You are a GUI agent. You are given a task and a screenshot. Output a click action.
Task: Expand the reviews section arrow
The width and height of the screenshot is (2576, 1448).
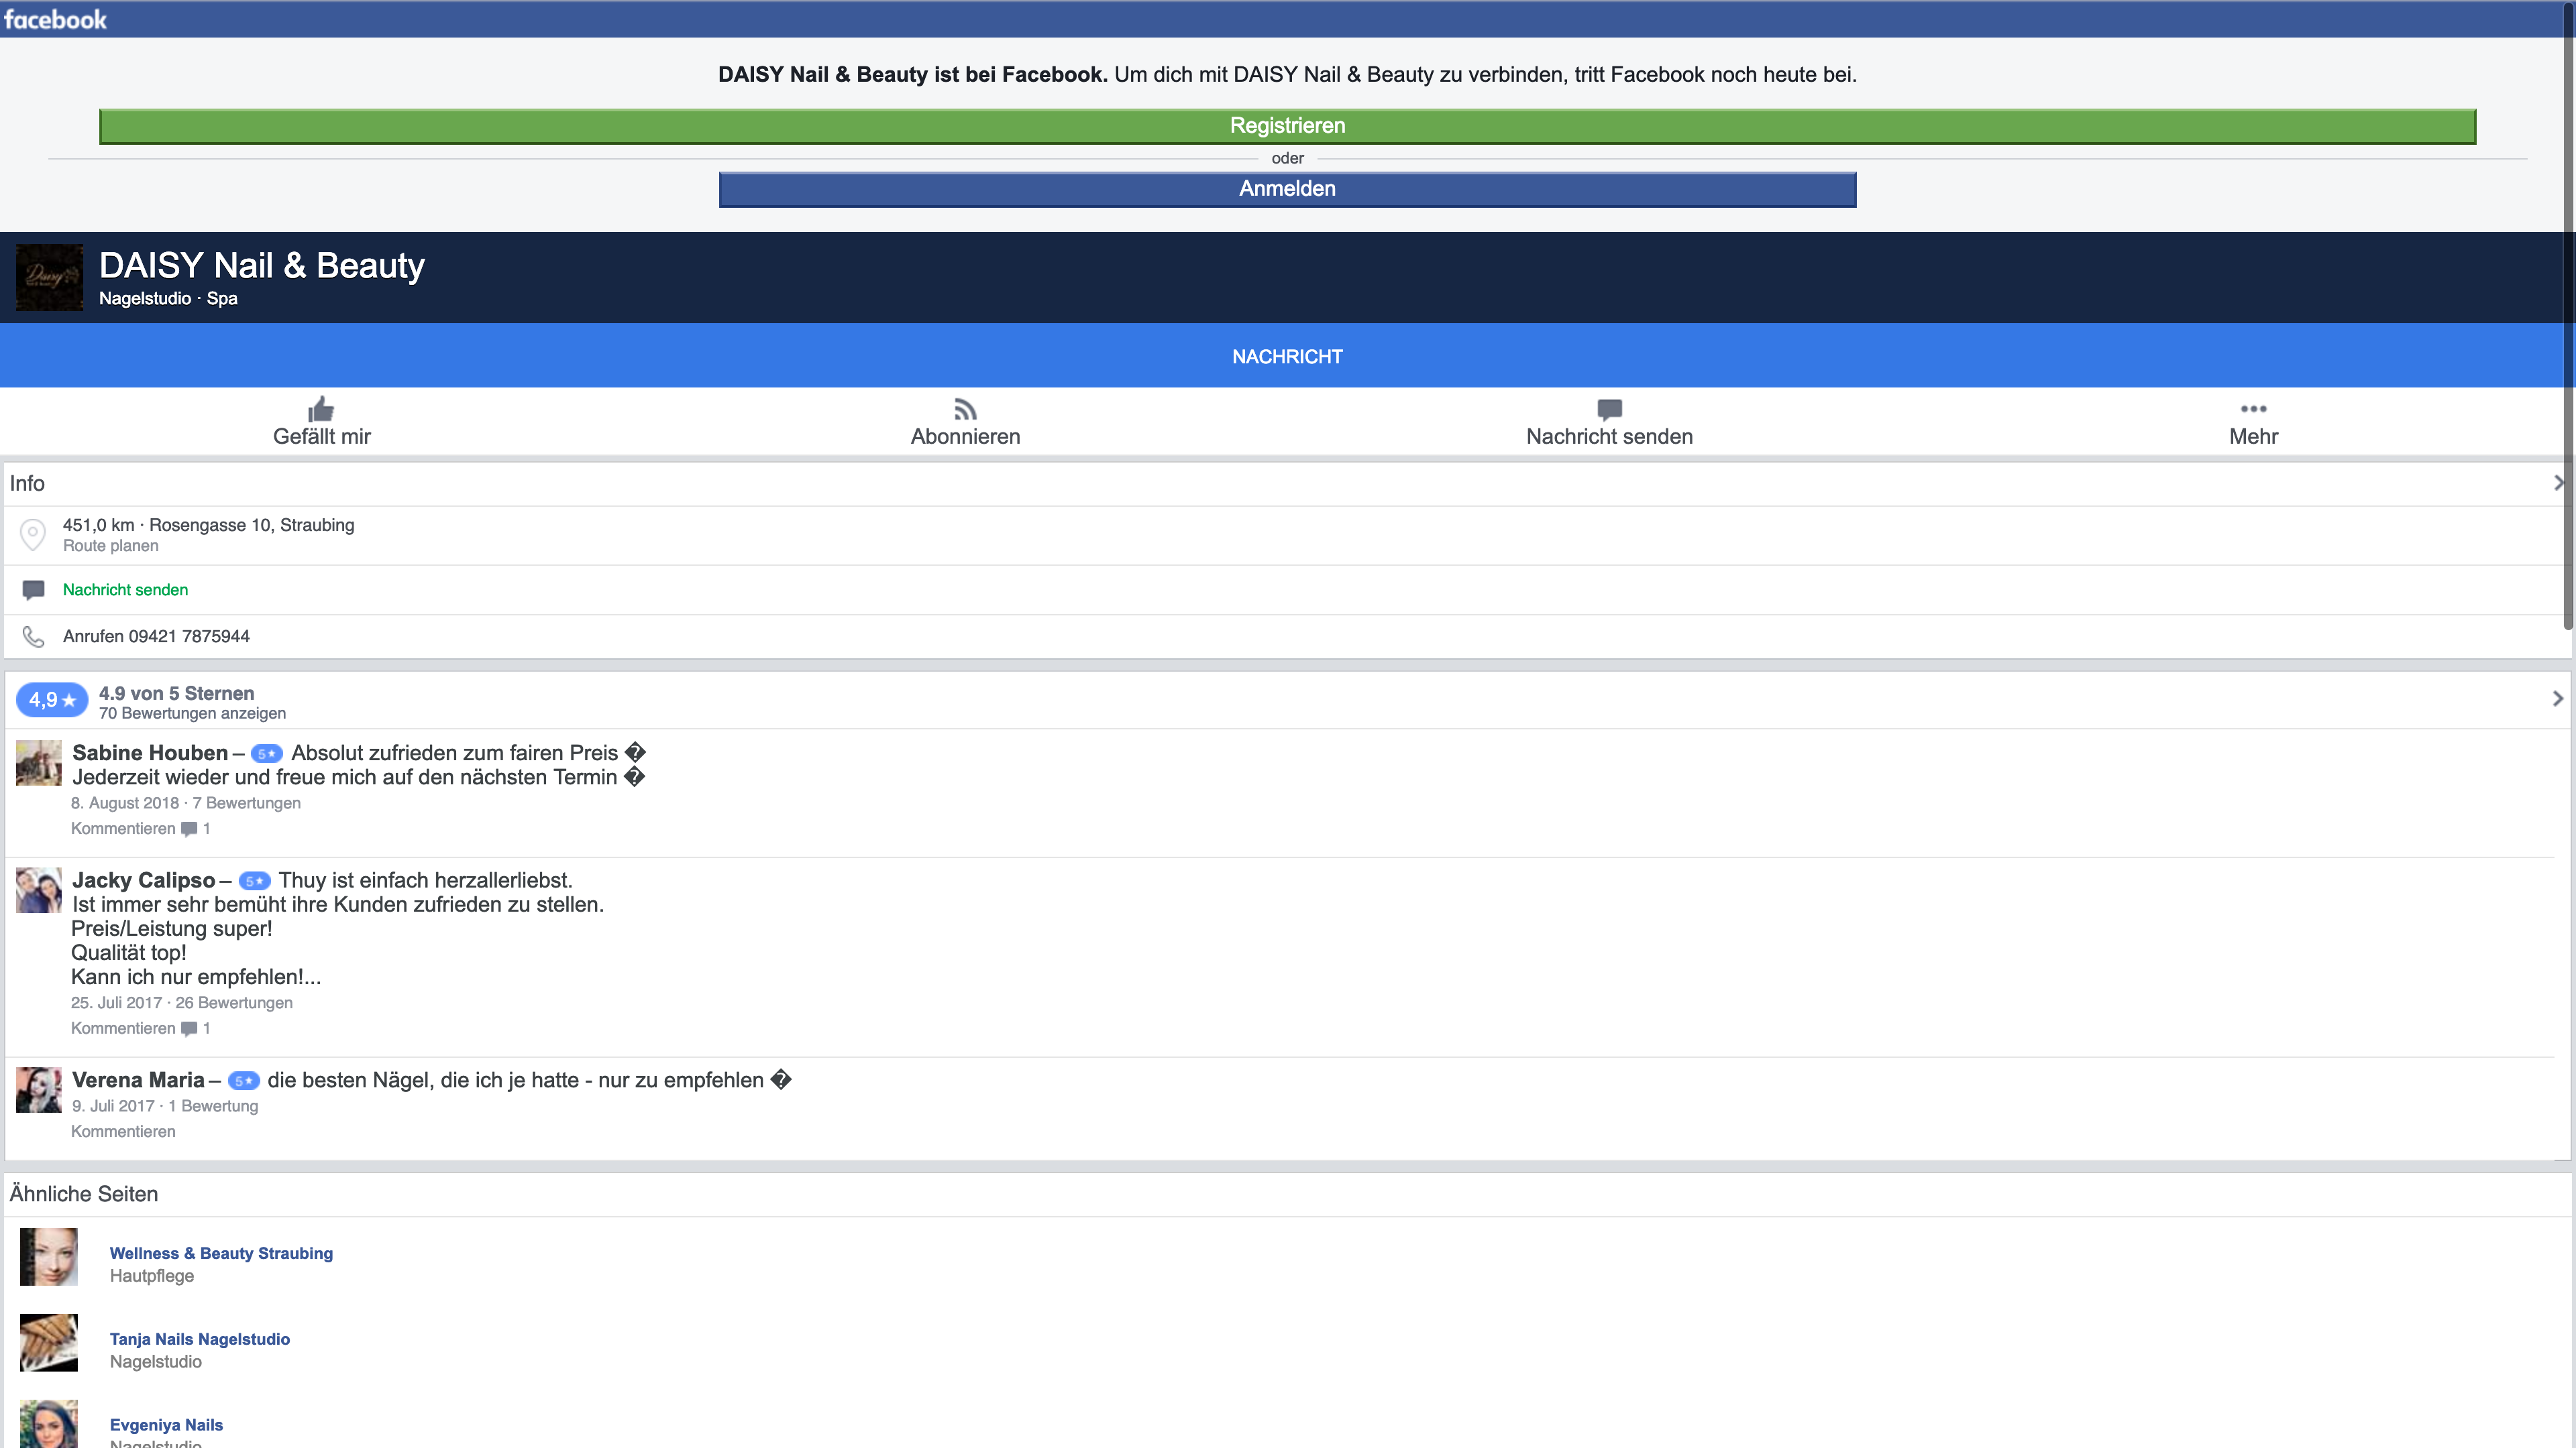pyautogui.click(x=2557, y=699)
